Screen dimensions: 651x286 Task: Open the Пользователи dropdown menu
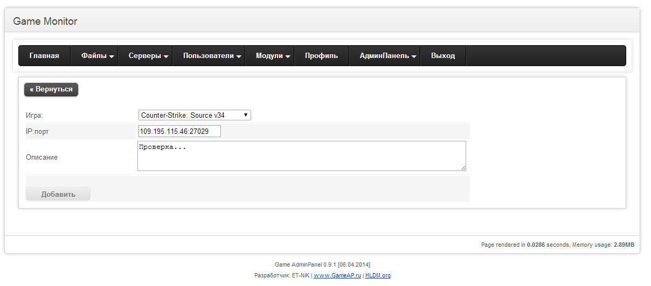212,56
